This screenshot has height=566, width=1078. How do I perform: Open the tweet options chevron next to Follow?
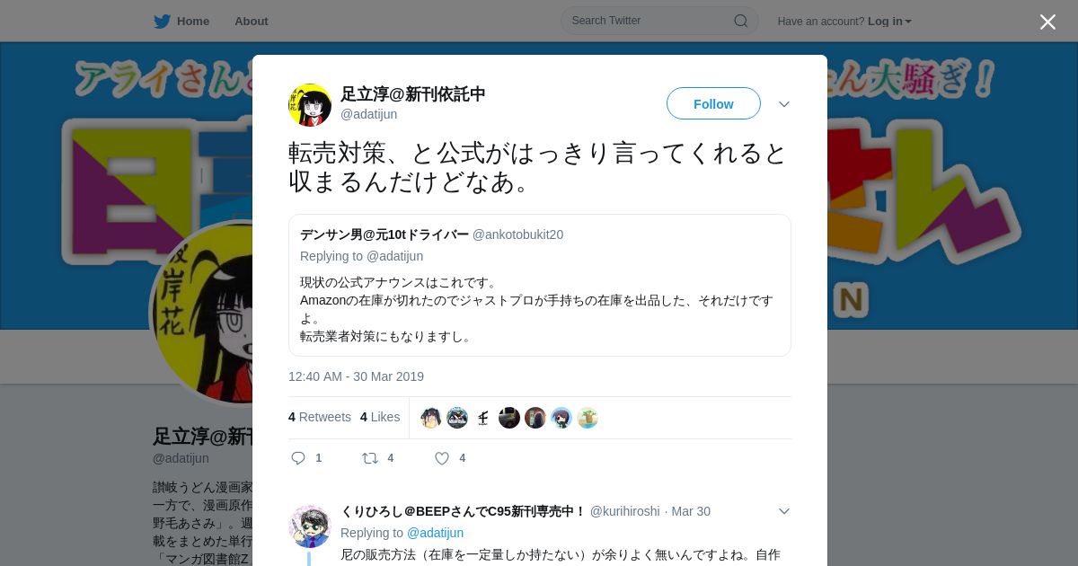point(784,104)
